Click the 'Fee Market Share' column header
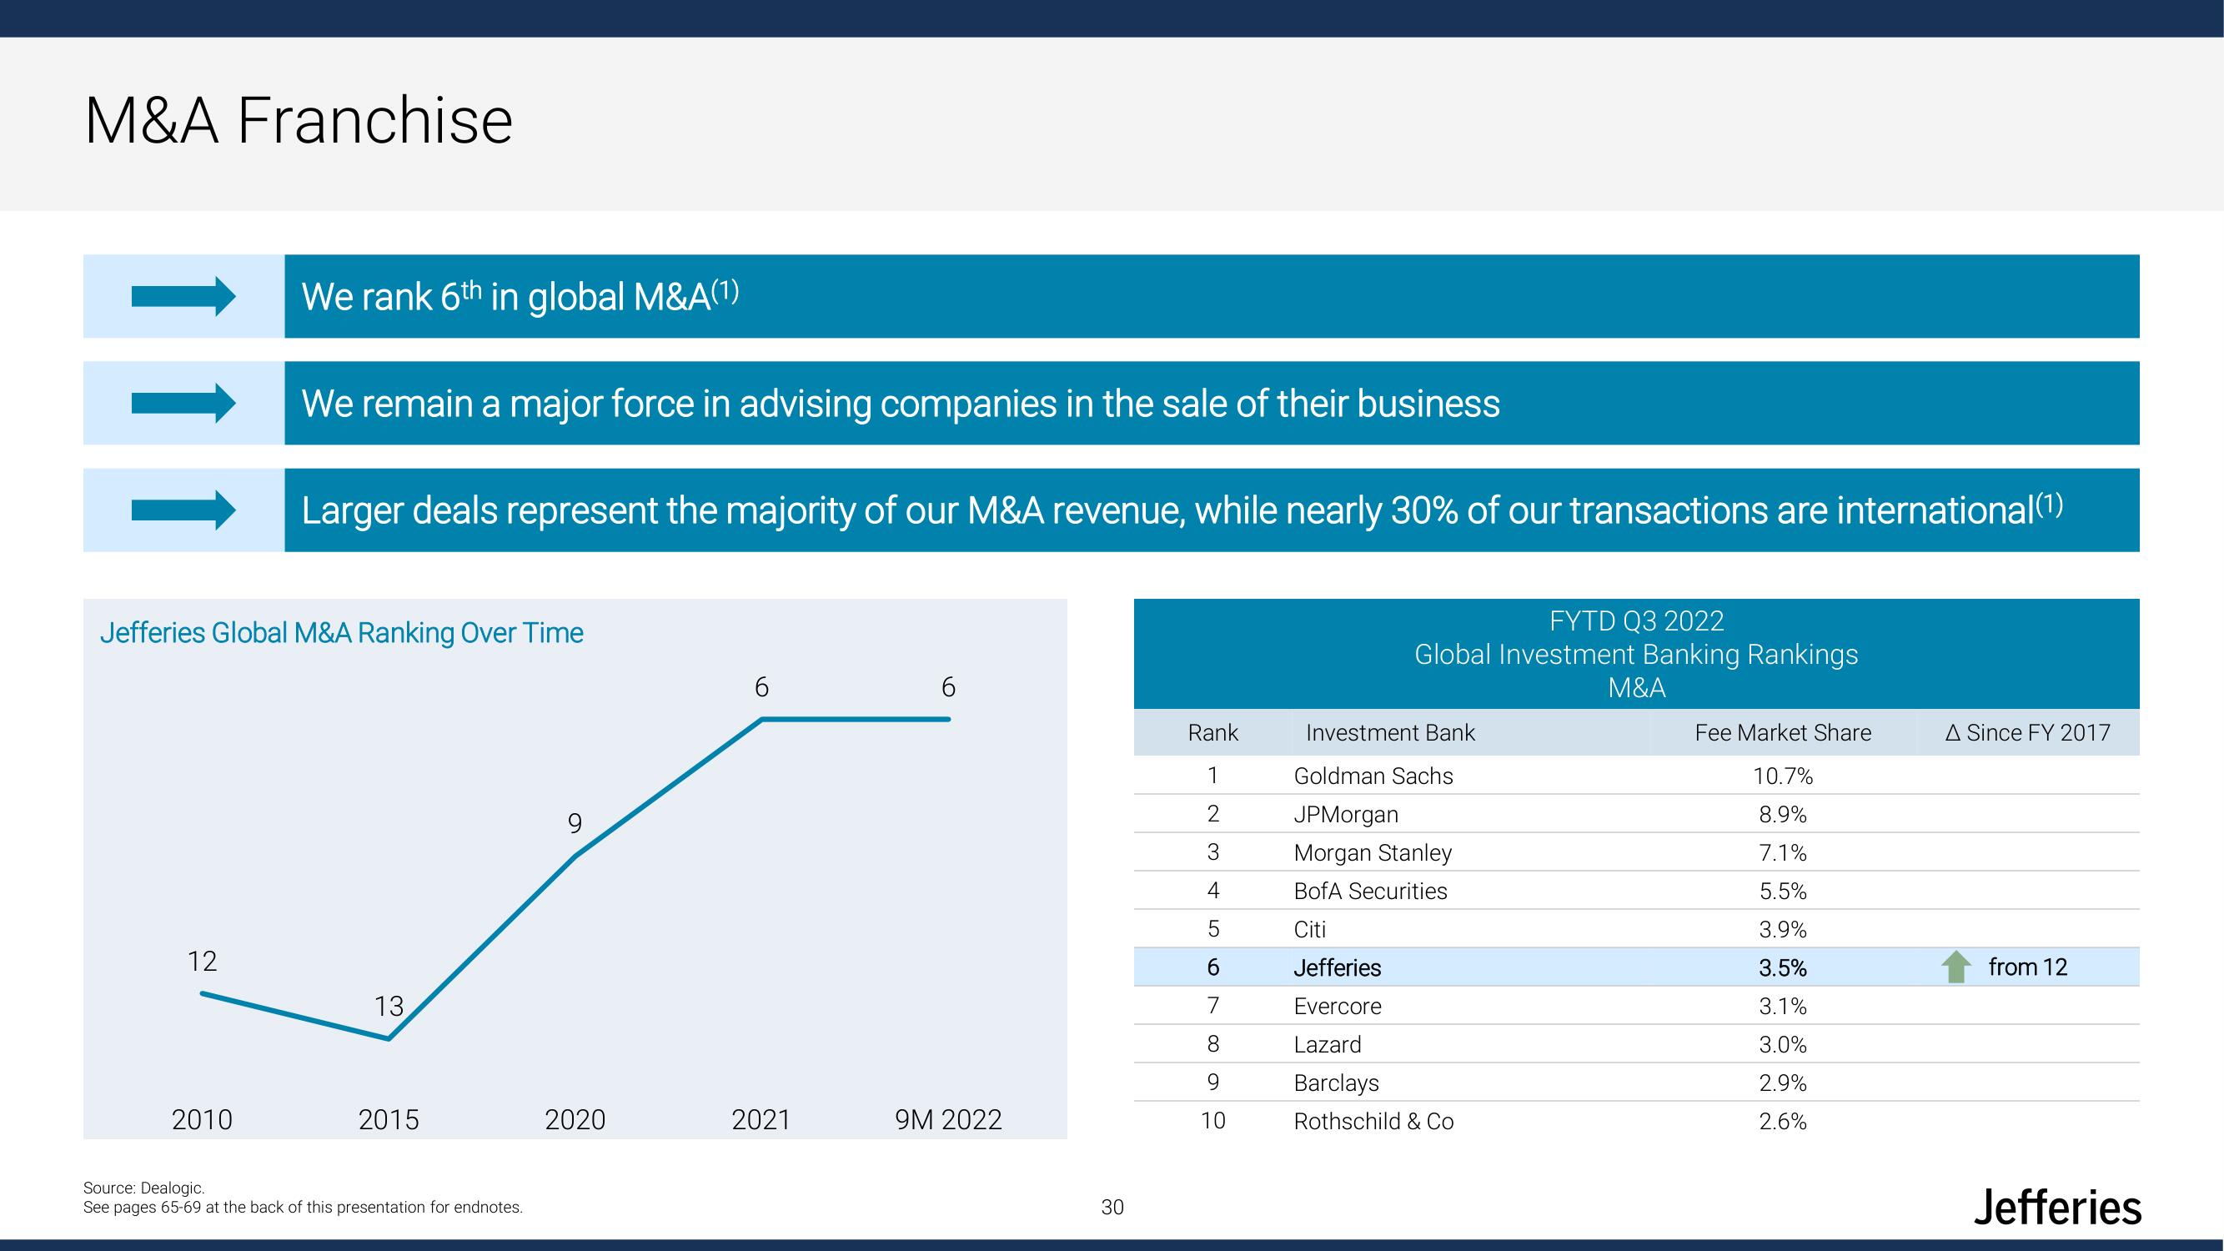Screen dimensions: 2224x1251 point(1783,733)
